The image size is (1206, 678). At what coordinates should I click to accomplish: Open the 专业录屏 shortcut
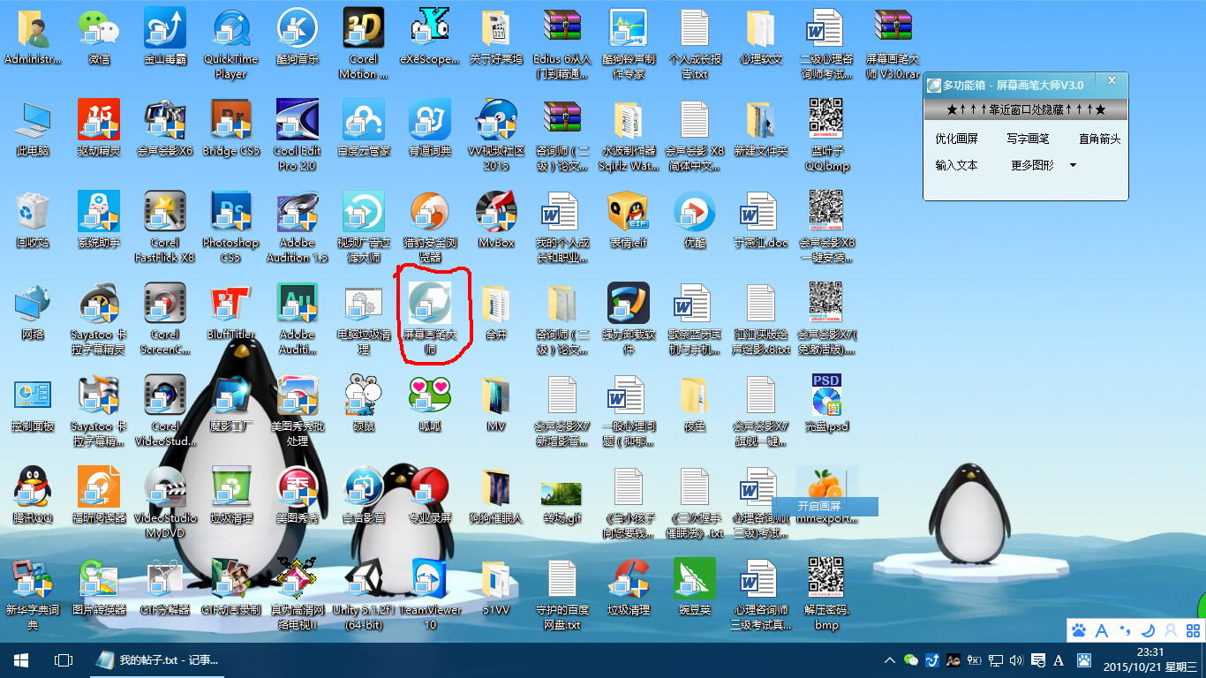pos(430,496)
